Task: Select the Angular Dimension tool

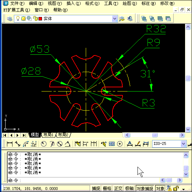Action: (68, 144)
